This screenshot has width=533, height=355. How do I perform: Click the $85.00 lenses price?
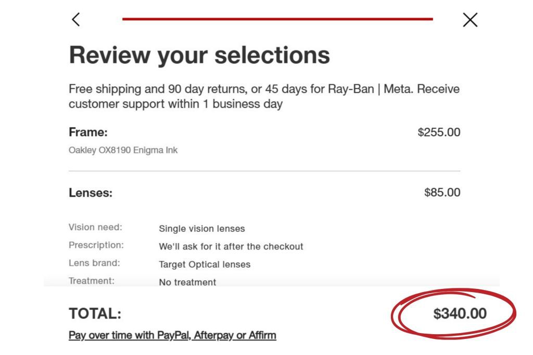point(442,192)
